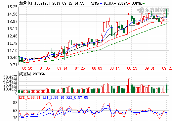This screenshot has width=172, height=121.
Task: Click the 15.25 price axis label
Action: (x=12, y=7)
